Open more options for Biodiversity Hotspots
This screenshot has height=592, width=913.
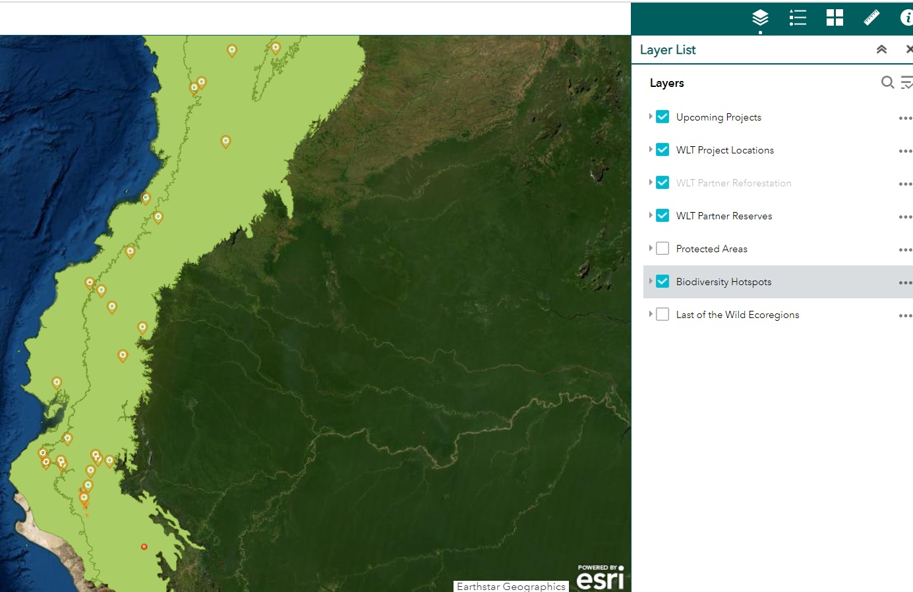click(904, 283)
